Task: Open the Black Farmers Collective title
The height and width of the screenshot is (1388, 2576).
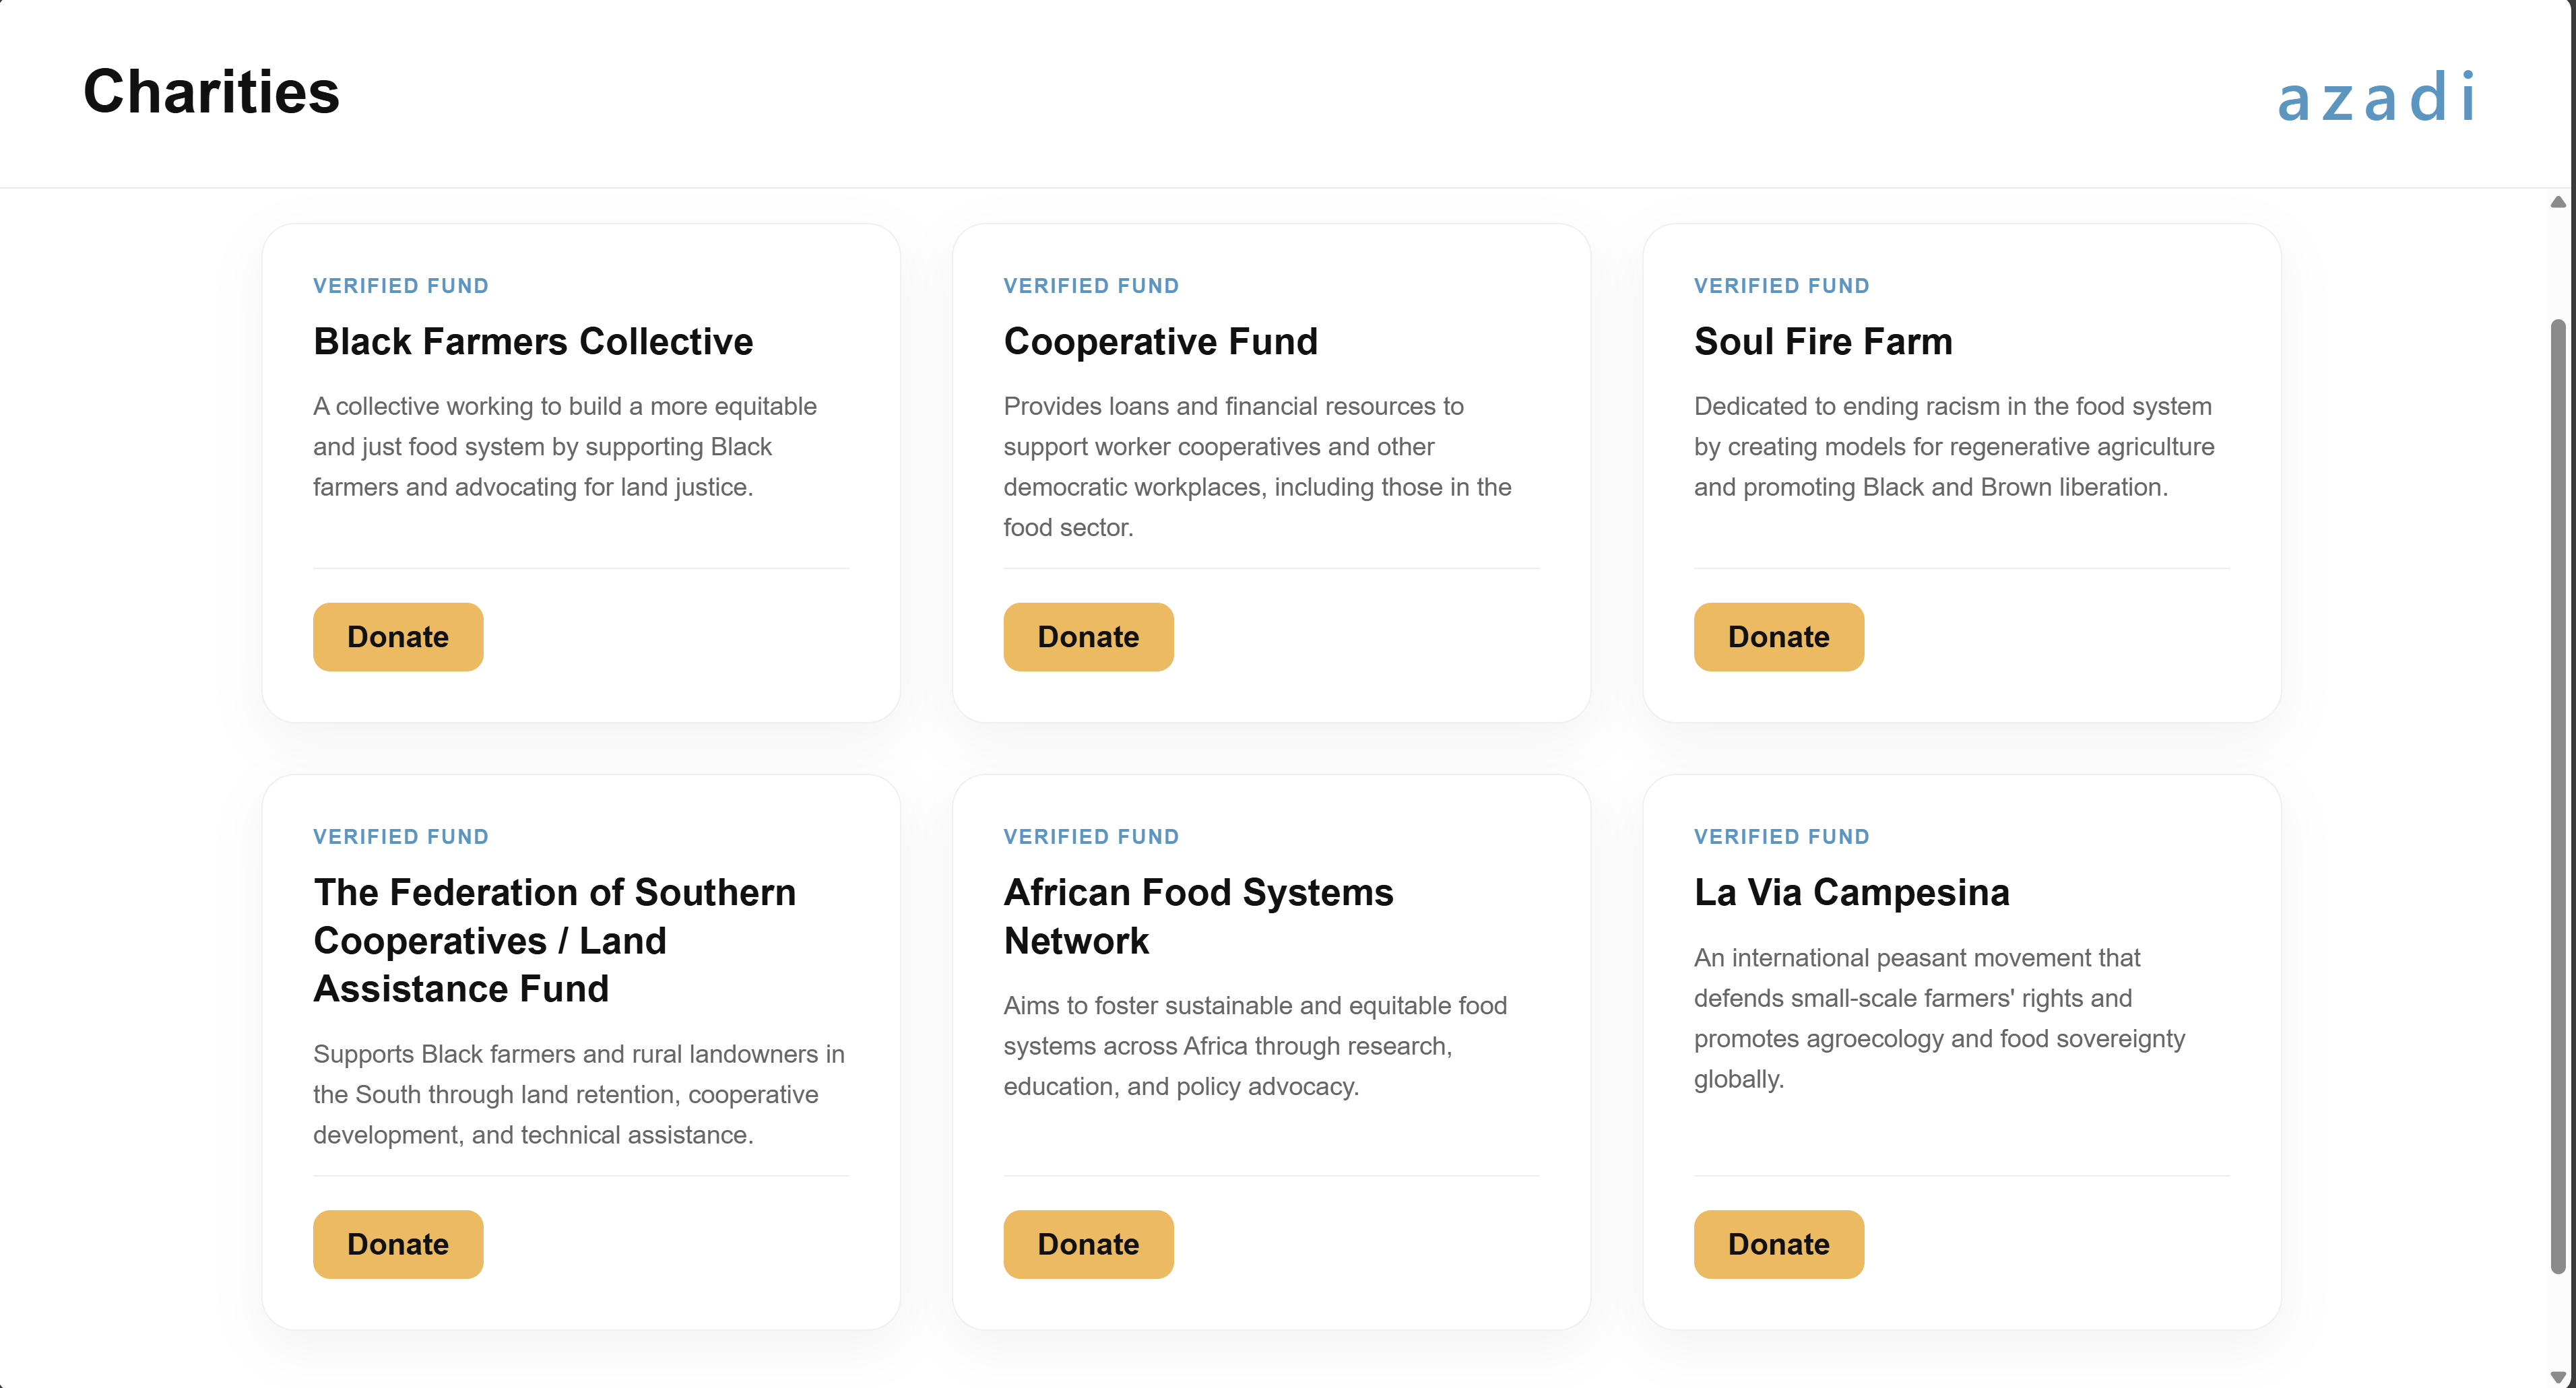Action: pyautogui.click(x=533, y=341)
